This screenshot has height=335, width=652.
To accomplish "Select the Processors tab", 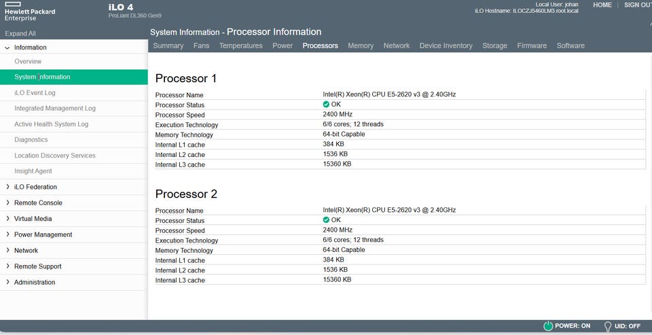I will click(x=320, y=46).
